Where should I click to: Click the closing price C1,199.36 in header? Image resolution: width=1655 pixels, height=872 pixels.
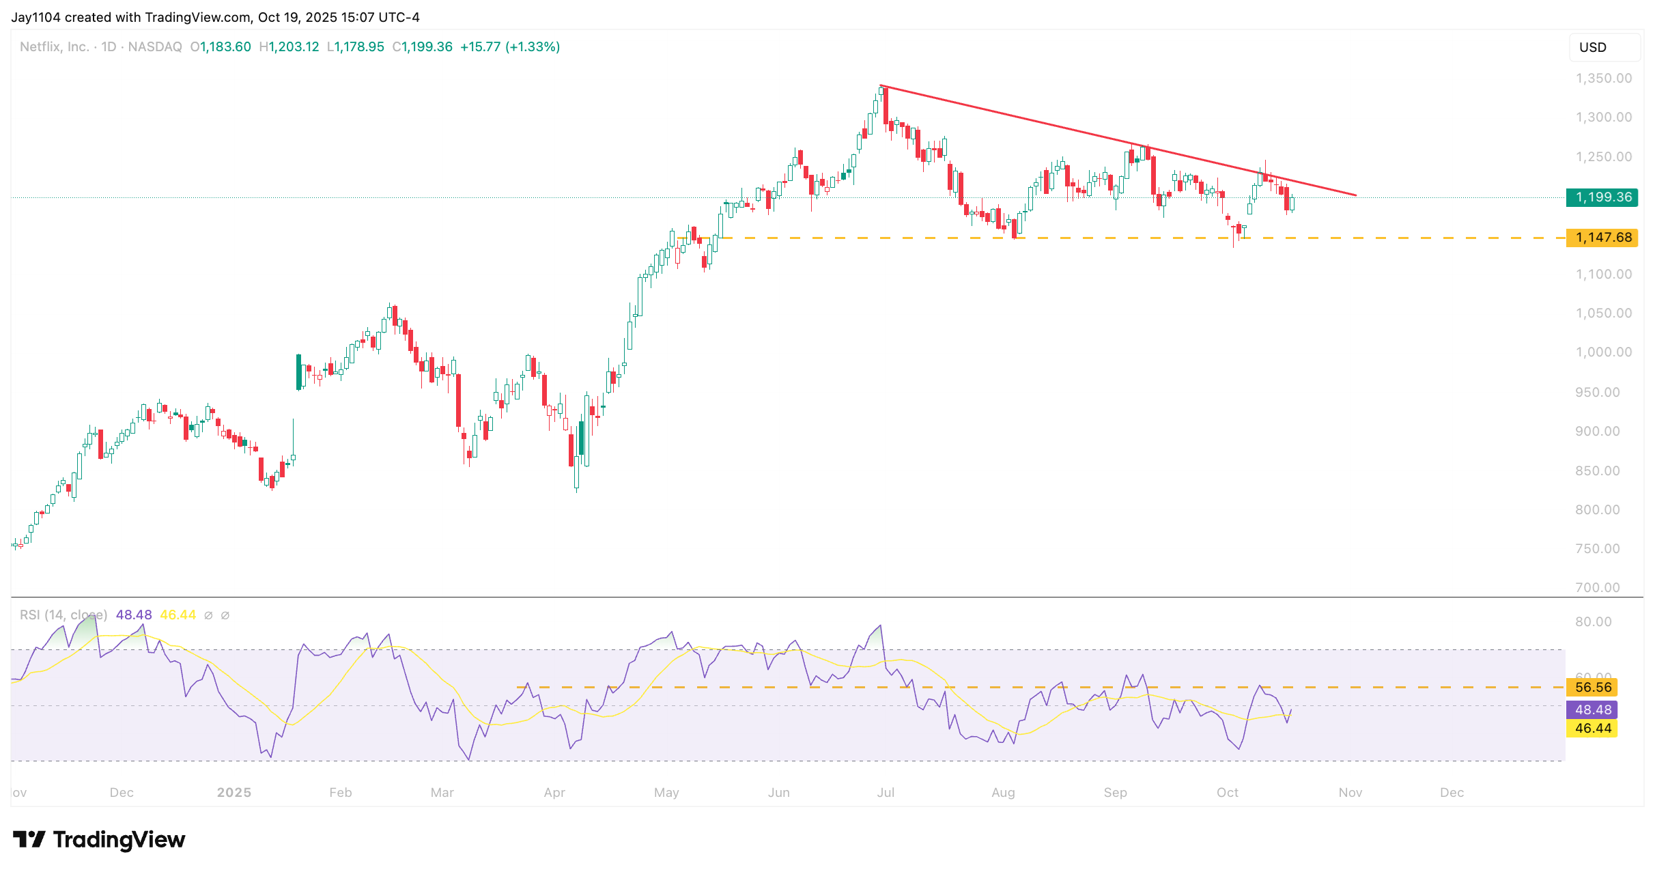422,47
